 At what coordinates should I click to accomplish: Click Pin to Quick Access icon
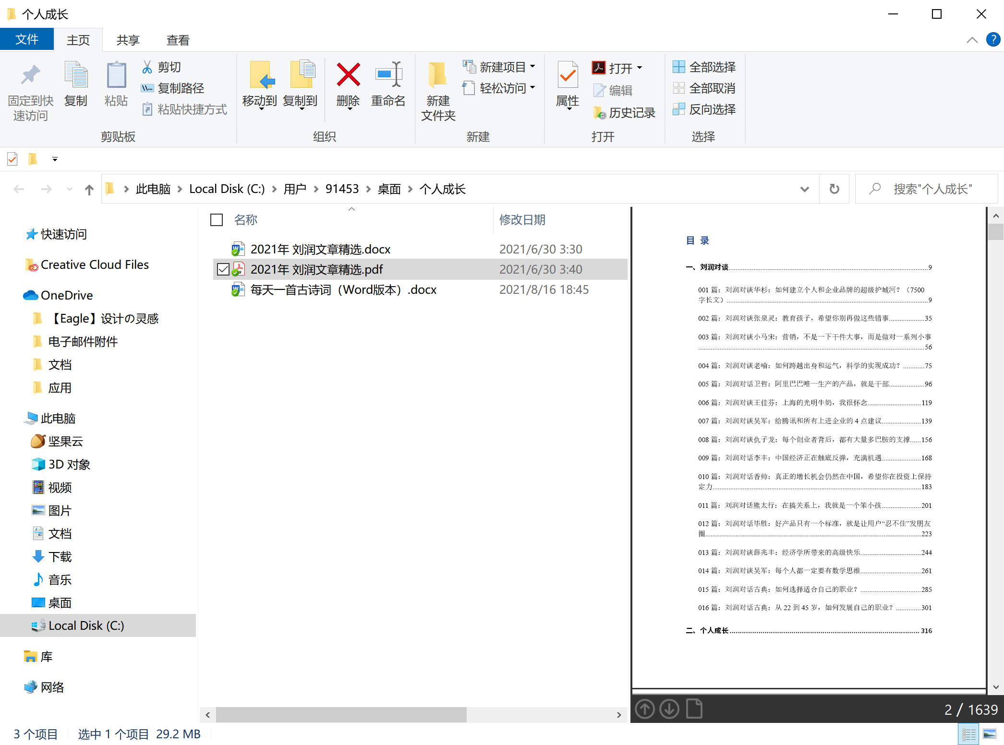(30, 75)
